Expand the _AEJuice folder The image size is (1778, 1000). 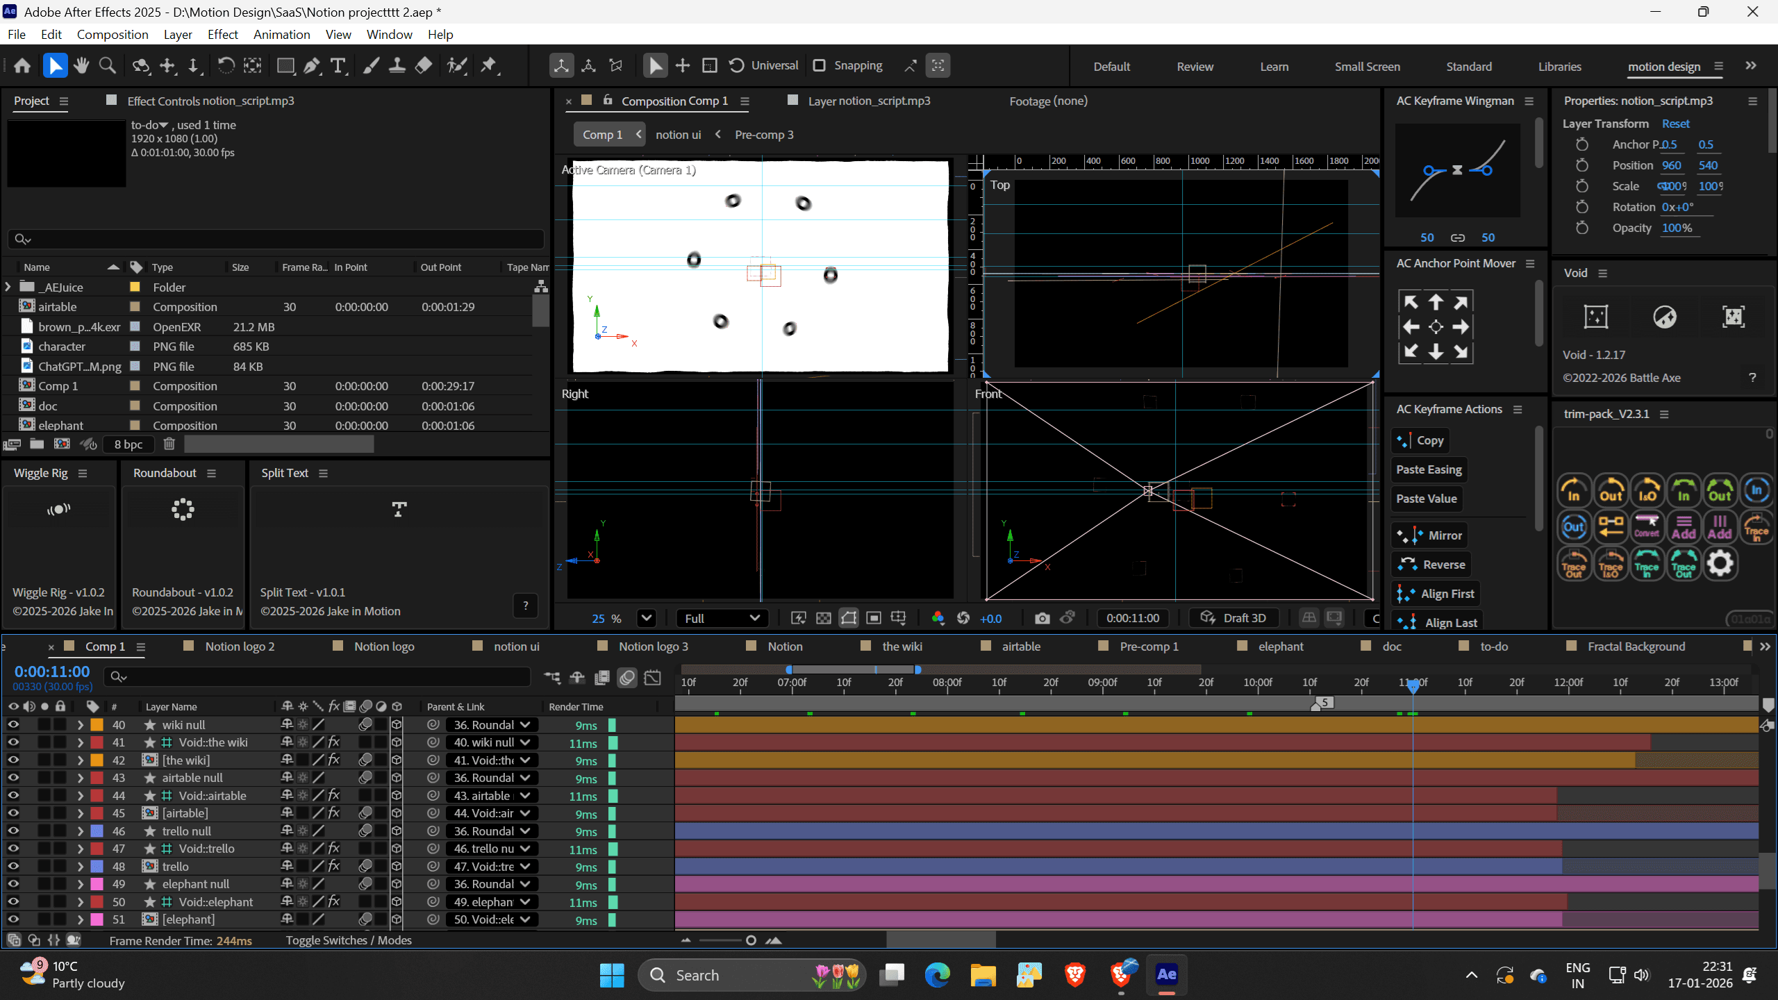click(x=8, y=287)
